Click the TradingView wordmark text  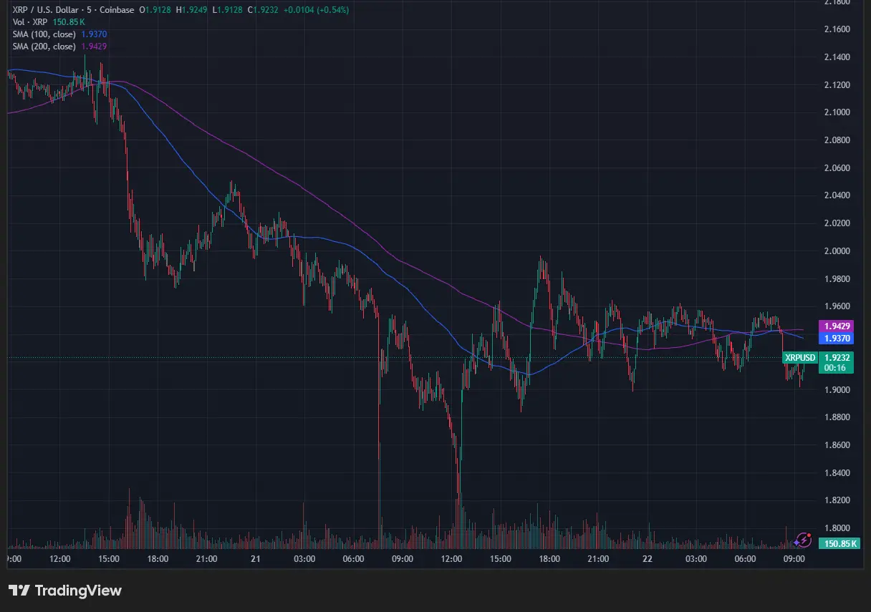pos(79,591)
